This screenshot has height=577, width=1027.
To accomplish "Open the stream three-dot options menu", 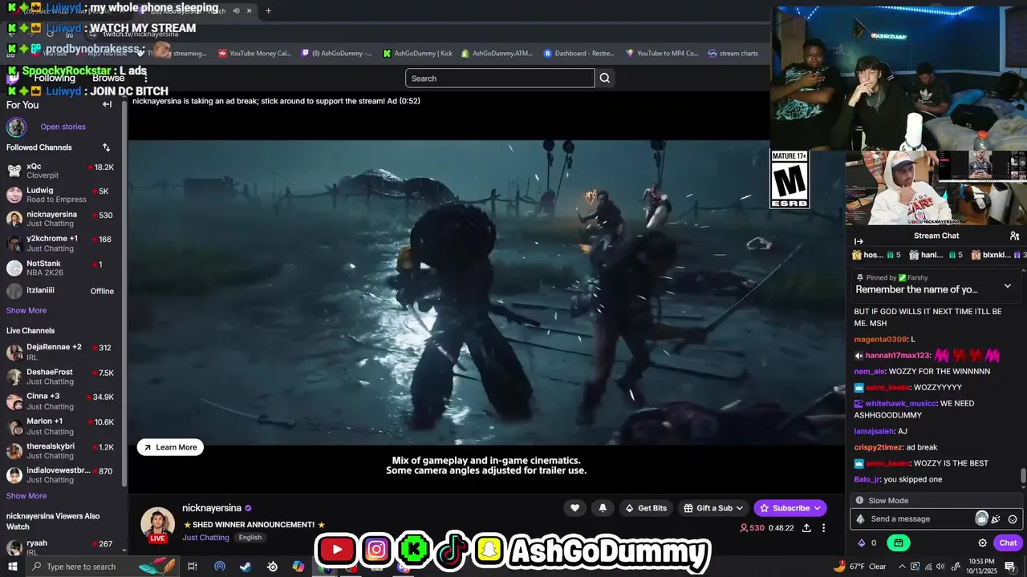I will 823,528.
